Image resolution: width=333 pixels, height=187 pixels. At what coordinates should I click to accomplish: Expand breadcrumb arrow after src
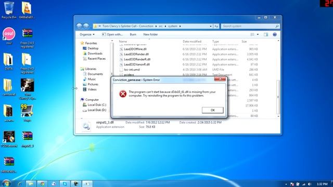165,26
